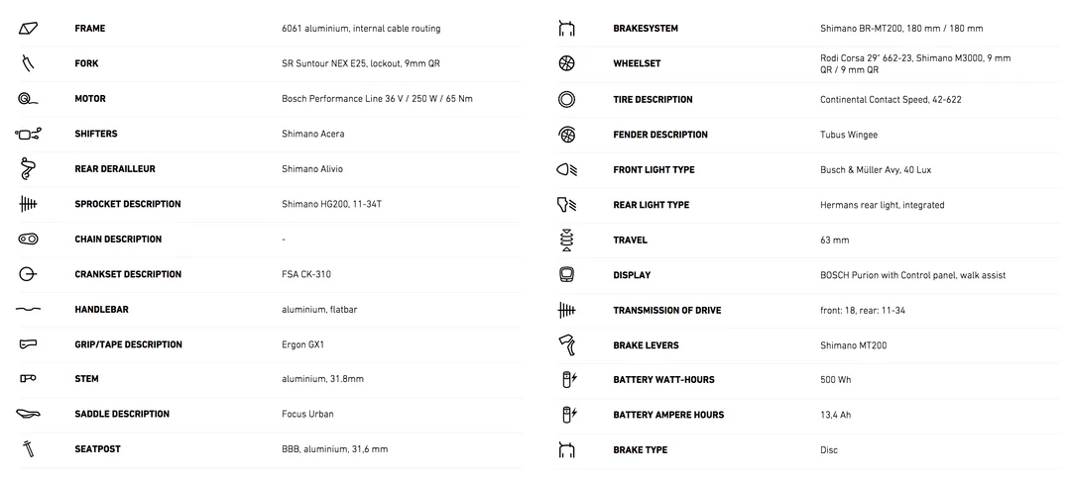1071x482 pixels.
Task: Select the MOTOR spec label
Action: pos(90,99)
